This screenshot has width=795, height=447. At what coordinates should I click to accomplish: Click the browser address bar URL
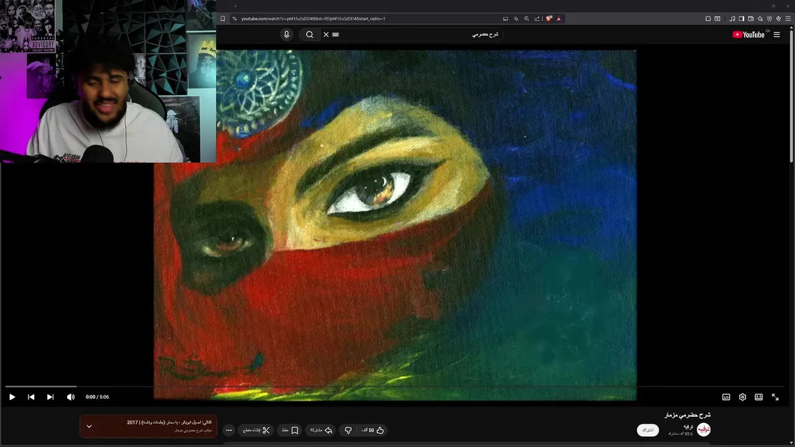point(313,19)
